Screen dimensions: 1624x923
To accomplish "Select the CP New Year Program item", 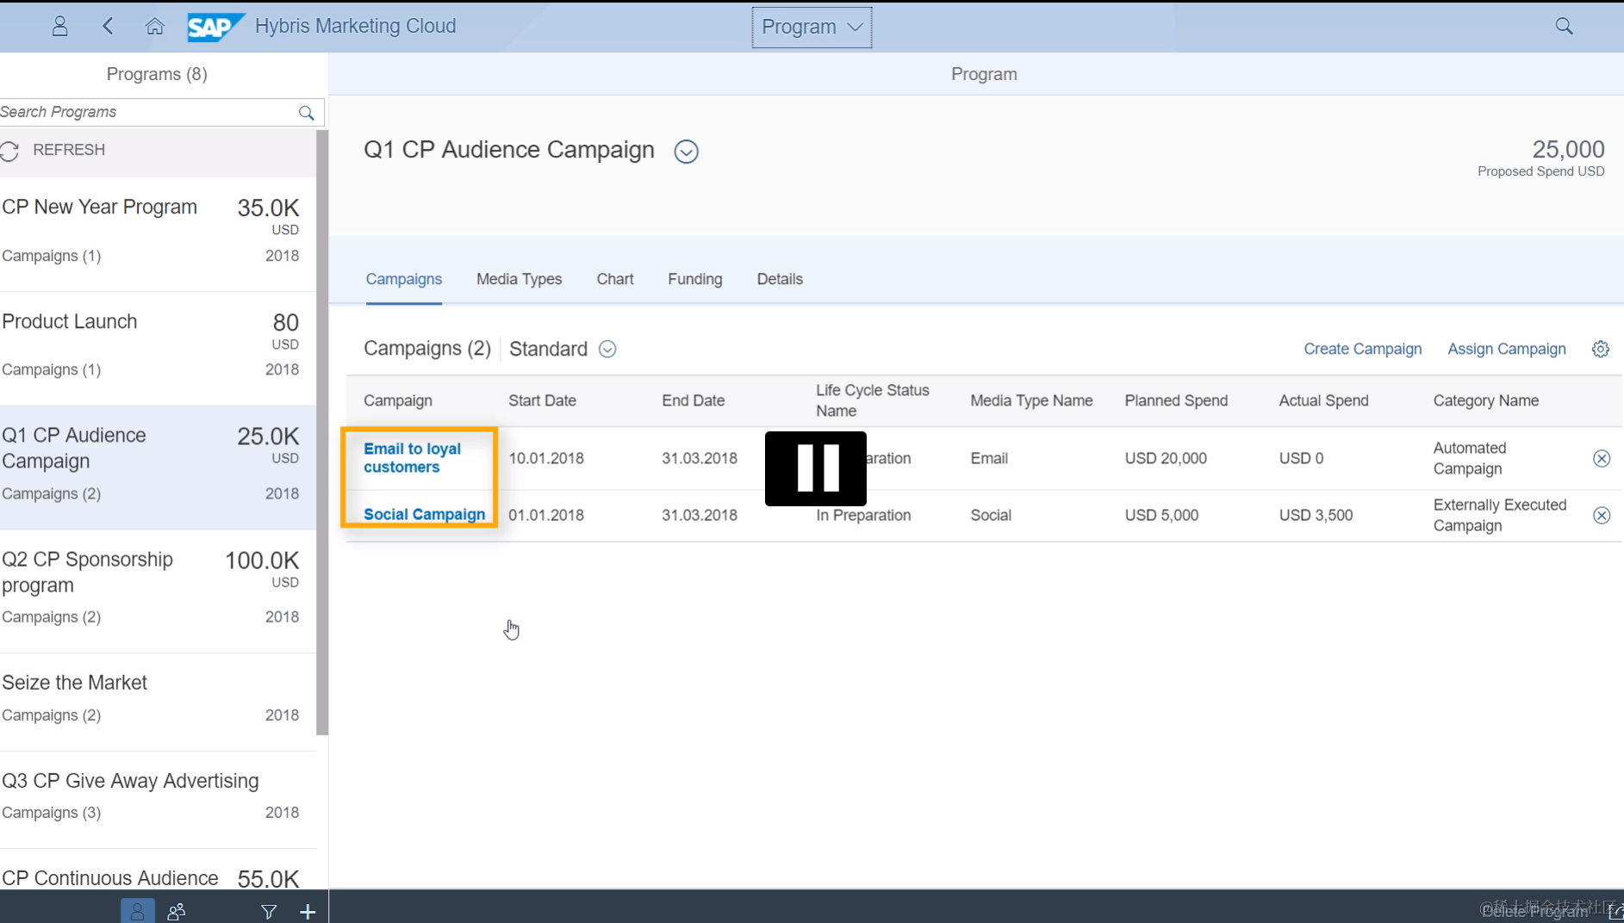I will tap(158, 234).
